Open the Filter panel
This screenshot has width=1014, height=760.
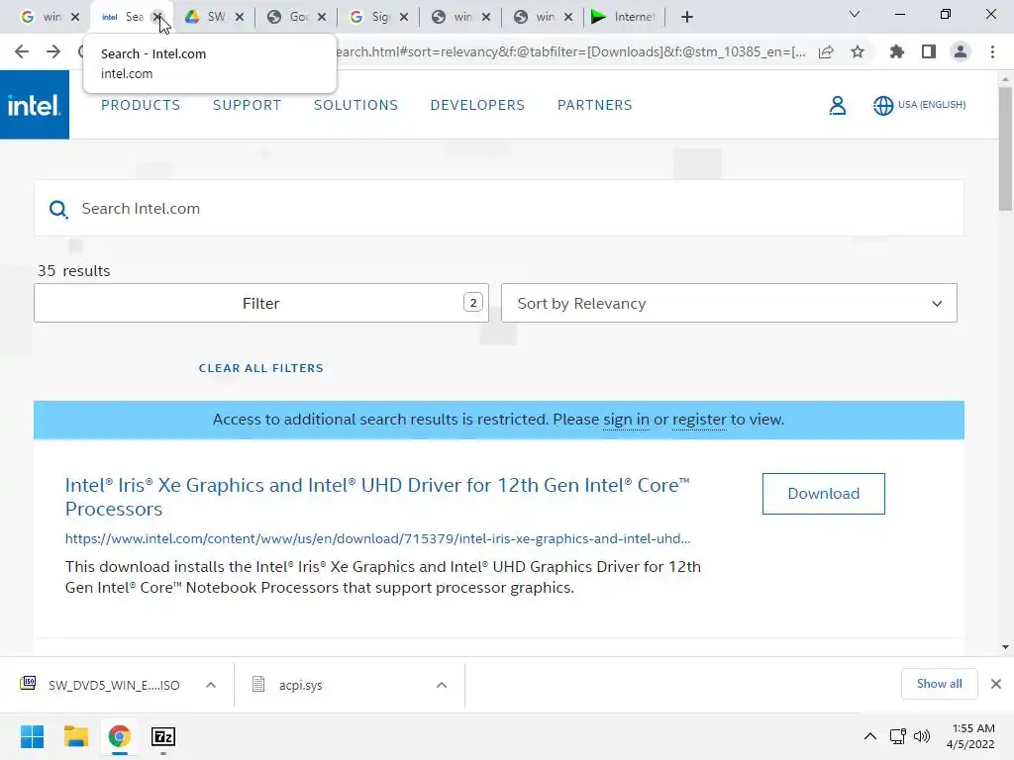(x=261, y=303)
